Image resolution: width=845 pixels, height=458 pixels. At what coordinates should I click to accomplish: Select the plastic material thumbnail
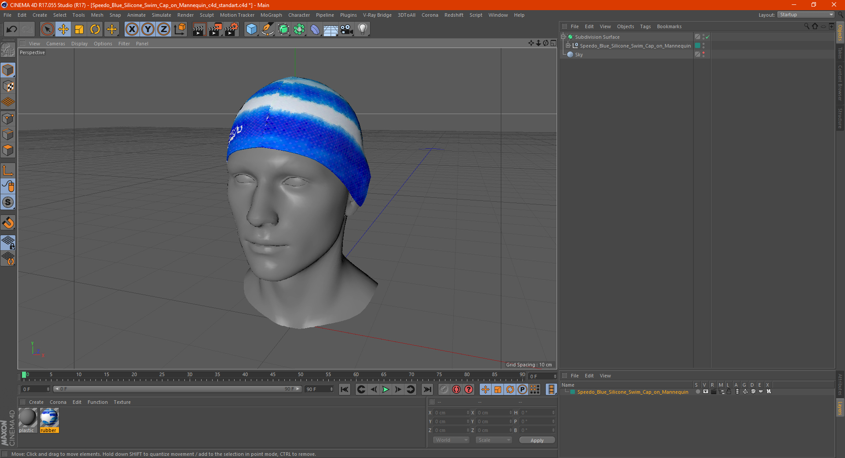click(x=27, y=418)
